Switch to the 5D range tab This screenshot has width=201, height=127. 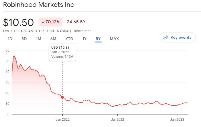pos(24,39)
